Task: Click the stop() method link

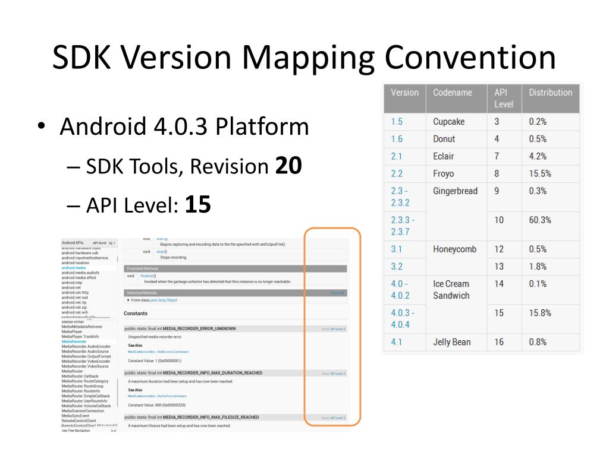Action: click(x=162, y=252)
